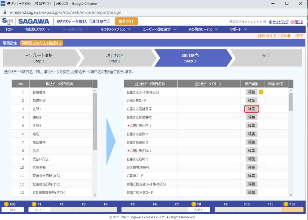
Task: Click the help icon beside F12
Action: coord(286,204)
